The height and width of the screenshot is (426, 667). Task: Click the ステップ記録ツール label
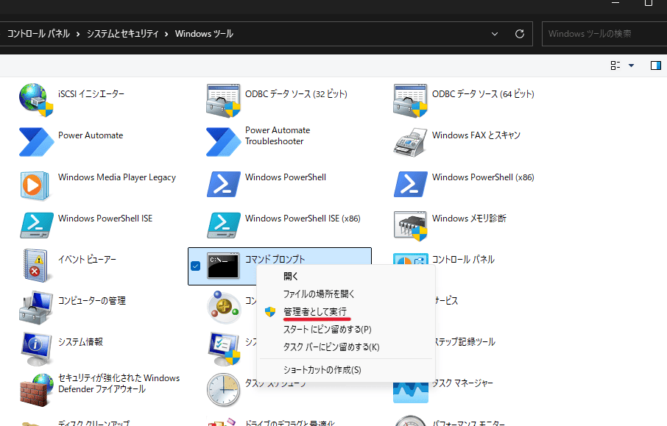coord(464,342)
